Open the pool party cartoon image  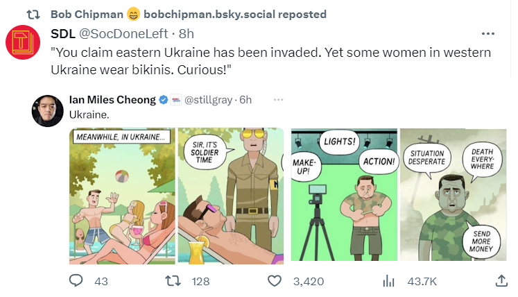click(x=122, y=196)
